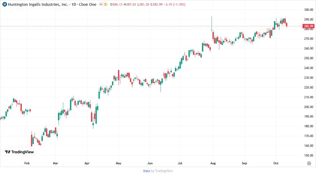Open the Data link in the footer
Screen dimensions: 316x175
pos(146,171)
